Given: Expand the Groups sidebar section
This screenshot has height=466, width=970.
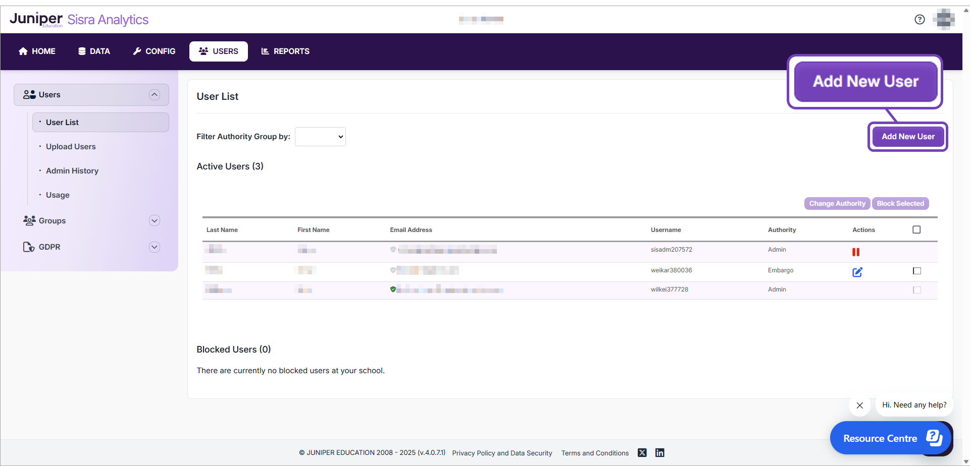Looking at the screenshot, I should tap(155, 221).
